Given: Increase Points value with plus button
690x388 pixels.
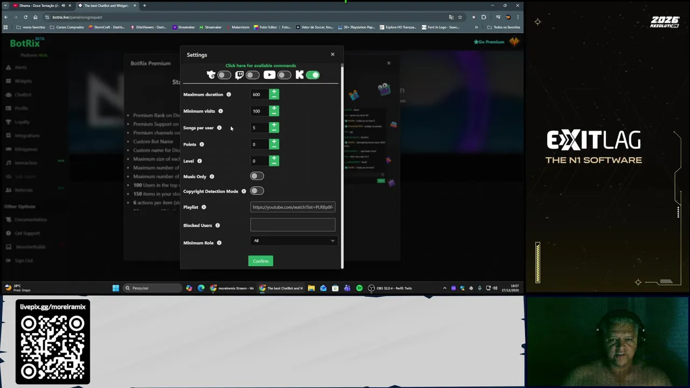Looking at the screenshot, I should coord(274,142).
